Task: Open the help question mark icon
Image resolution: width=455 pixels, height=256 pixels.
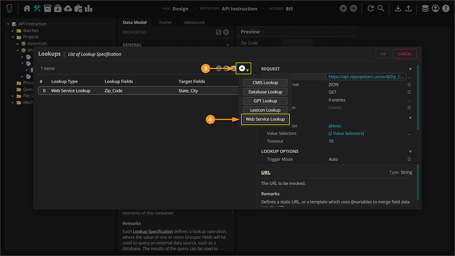Action: (x=445, y=9)
